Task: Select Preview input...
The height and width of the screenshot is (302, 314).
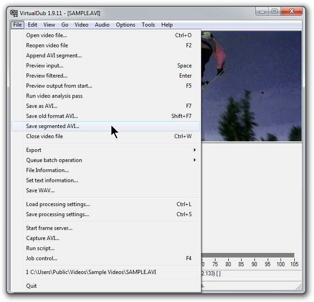Action: [x=105, y=66]
